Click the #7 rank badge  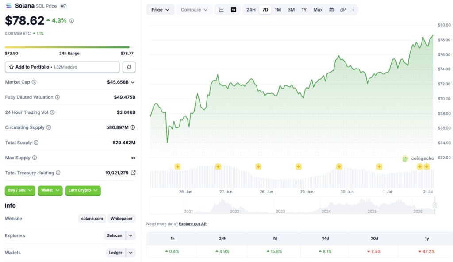coord(63,6)
